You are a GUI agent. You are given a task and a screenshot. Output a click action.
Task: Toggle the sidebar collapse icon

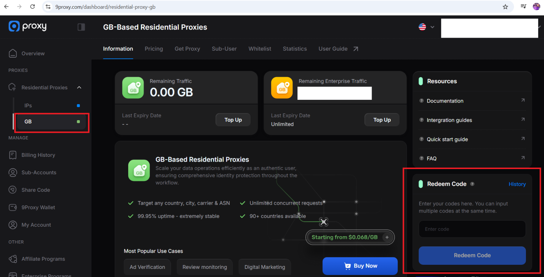coord(81,27)
